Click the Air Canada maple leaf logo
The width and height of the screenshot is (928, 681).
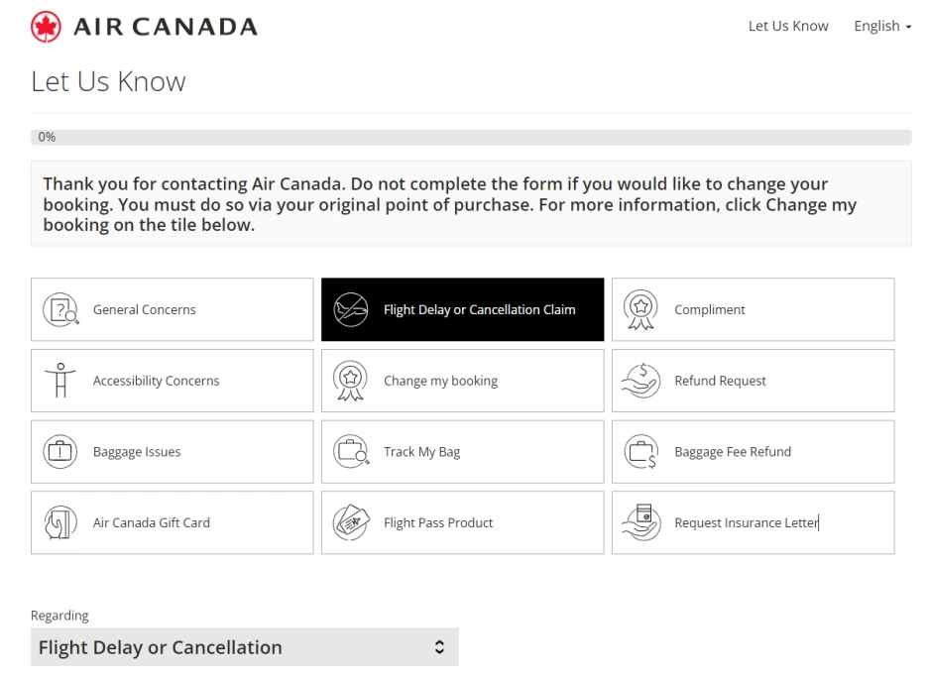(46, 27)
